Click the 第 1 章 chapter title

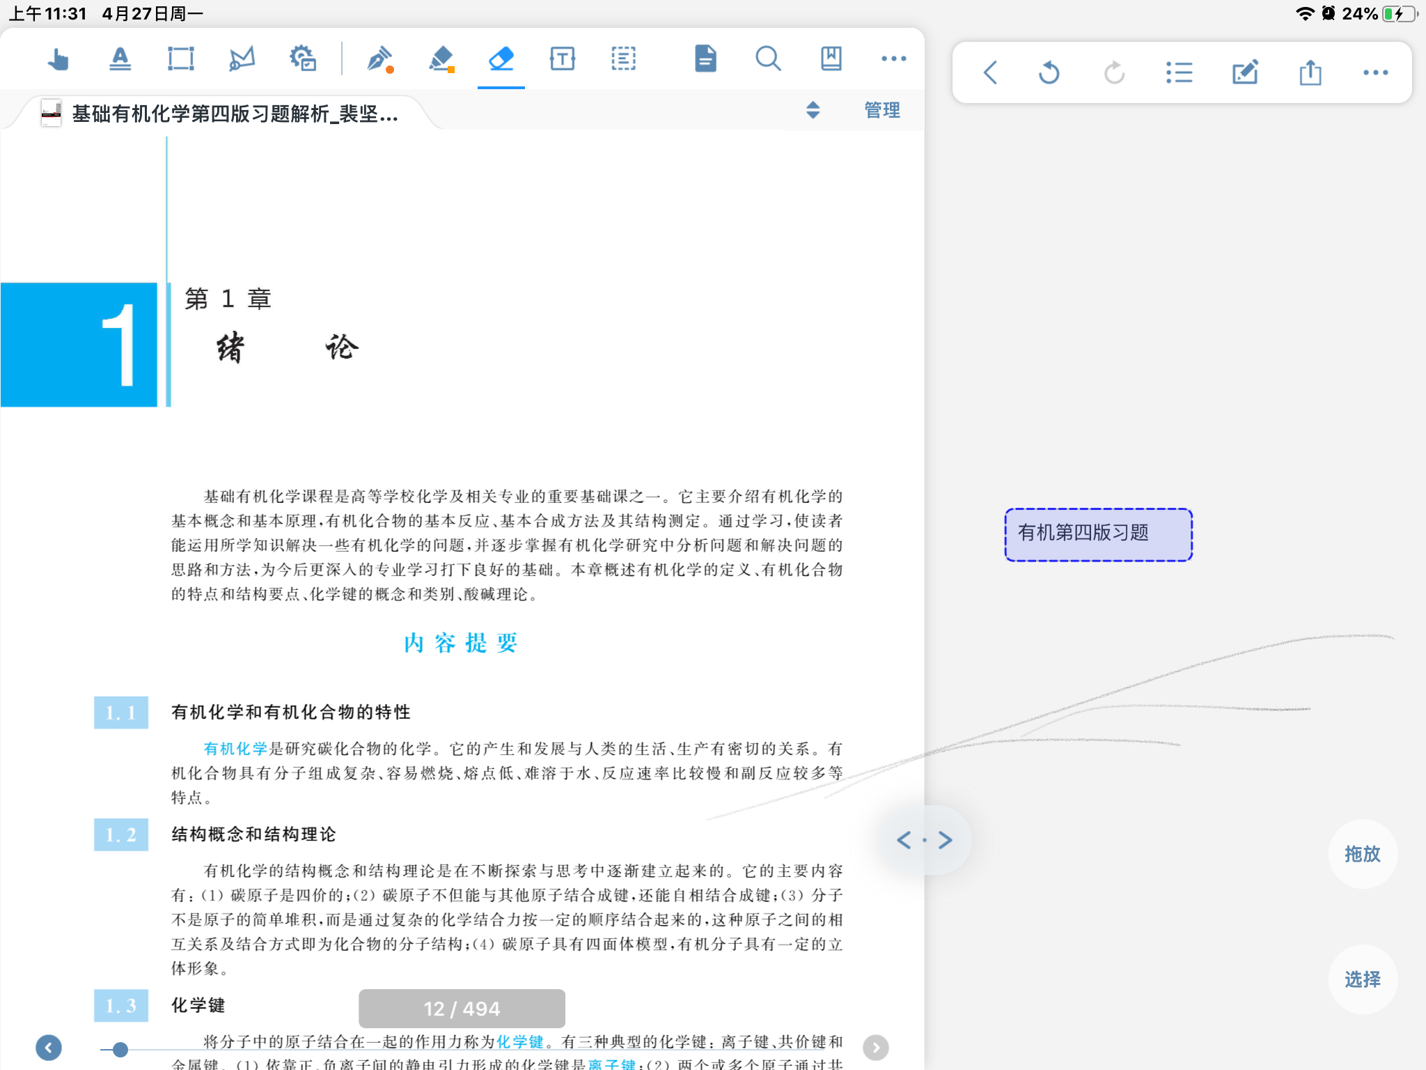(227, 299)
